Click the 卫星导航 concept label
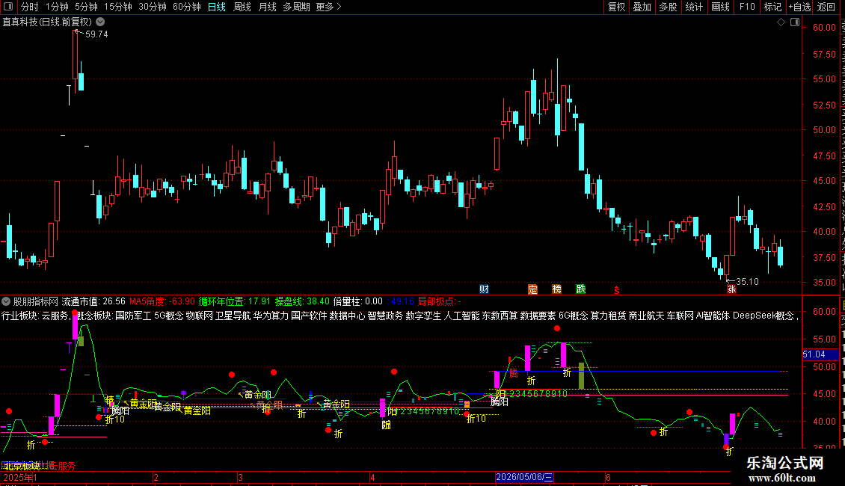 coord(233,316)
